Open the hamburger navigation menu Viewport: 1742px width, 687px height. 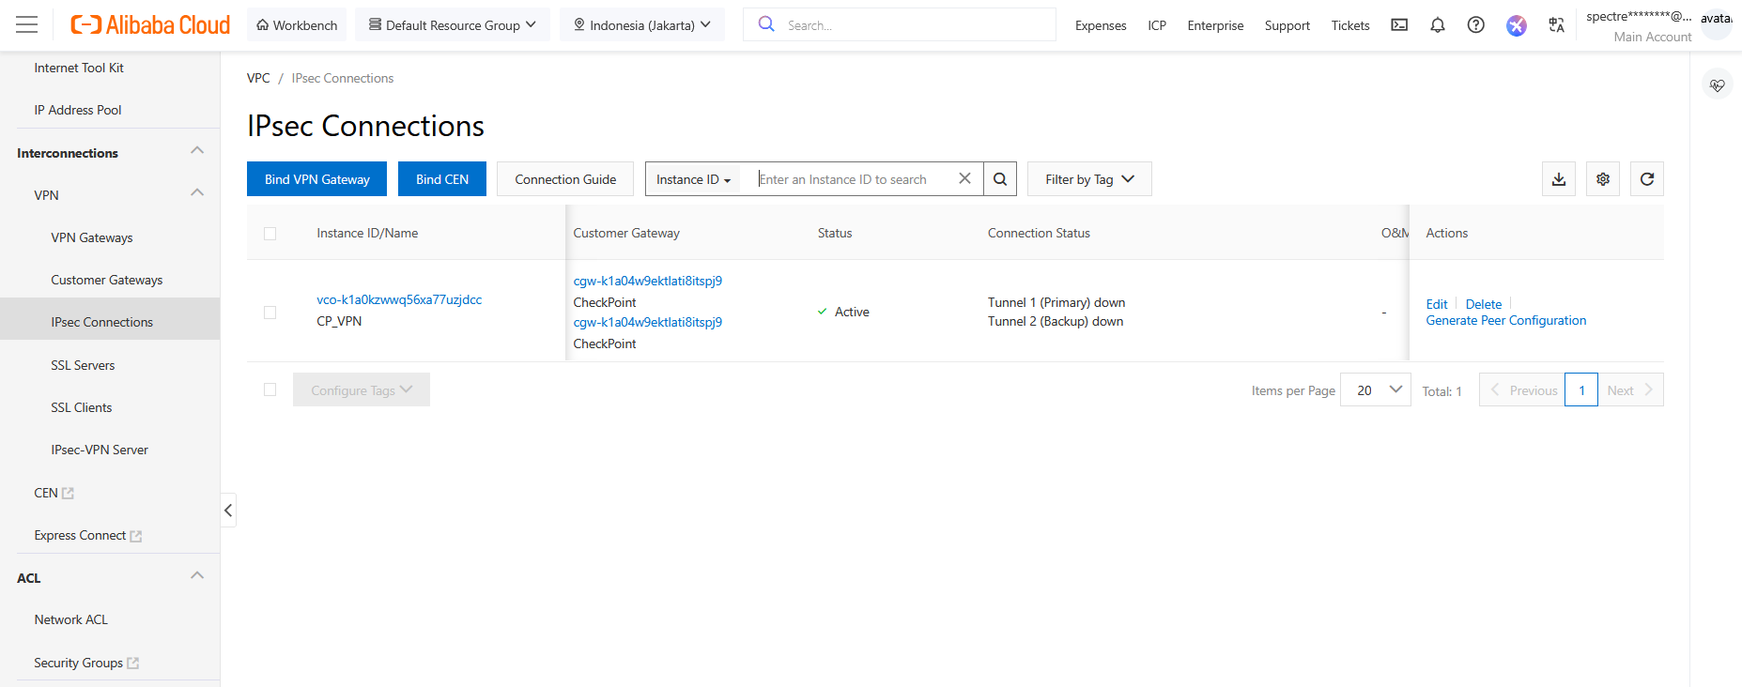[x=27, y=25]
